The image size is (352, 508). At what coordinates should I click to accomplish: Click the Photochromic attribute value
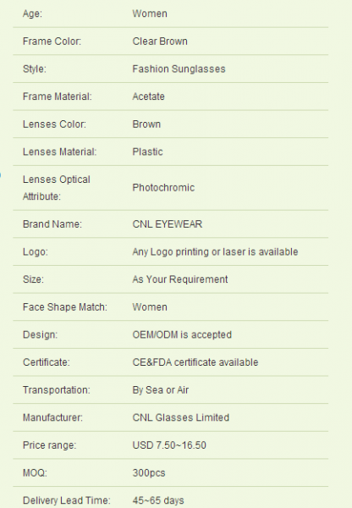point(163,188)
